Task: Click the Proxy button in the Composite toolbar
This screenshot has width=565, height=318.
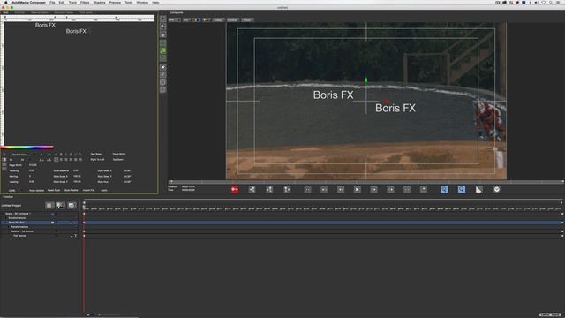Action: click(247, 19)
